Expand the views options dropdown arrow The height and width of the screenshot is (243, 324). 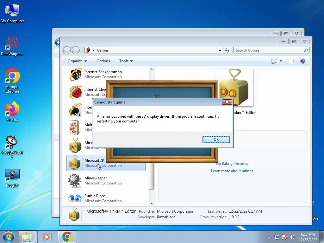click(x=281, y=61)
